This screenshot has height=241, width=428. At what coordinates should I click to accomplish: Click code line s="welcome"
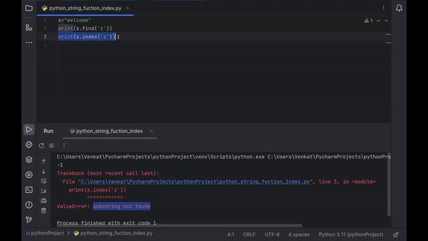click(x=74, y=20)
